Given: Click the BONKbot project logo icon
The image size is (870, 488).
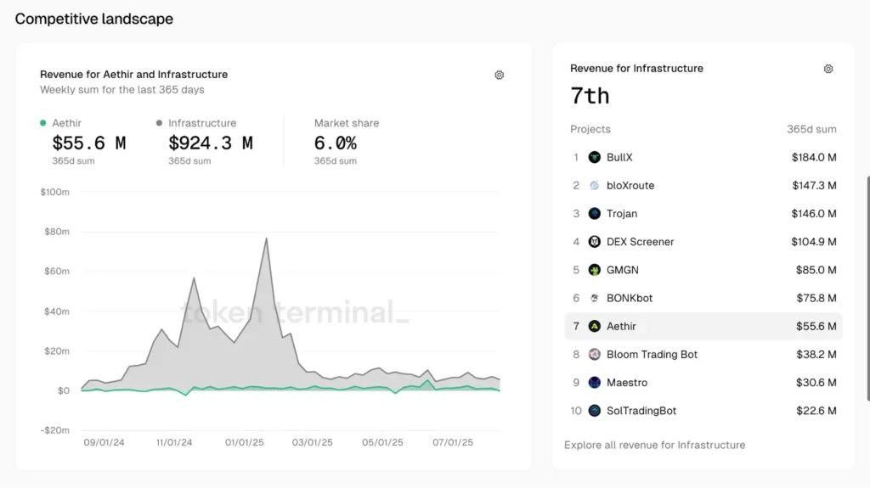Looking at the screenshot, I should [594, 299].
